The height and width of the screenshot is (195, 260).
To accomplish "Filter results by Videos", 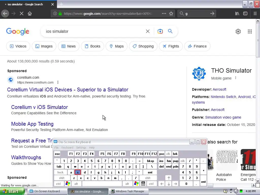I will tap(18, 46).
